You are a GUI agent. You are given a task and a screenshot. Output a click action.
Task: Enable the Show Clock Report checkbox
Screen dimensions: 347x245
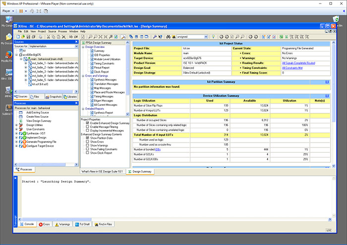(x=87, y=152)
